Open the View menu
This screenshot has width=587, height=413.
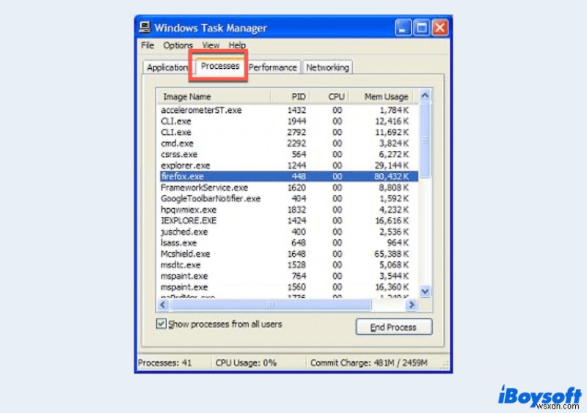click(211, 45)
